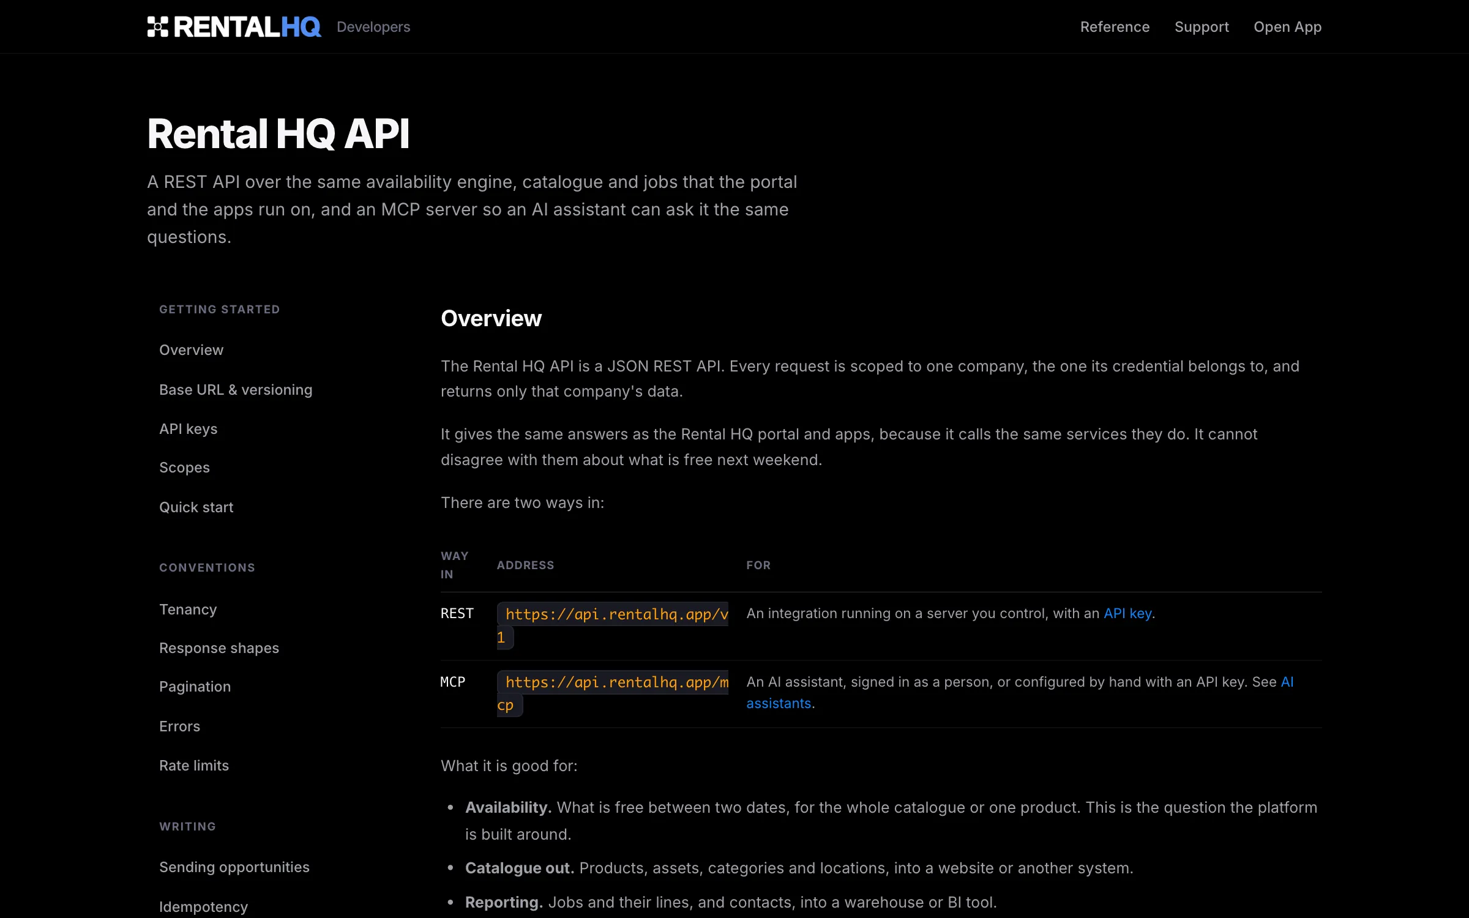The height and width of the screenshot is (918, 1469).
Task: Click the Availability. bold bullet text
Action: coord(508,807)
